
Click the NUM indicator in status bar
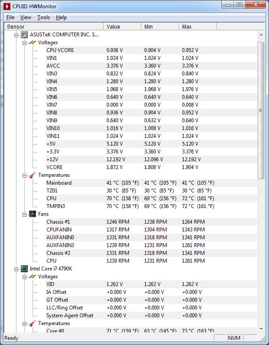234,338
